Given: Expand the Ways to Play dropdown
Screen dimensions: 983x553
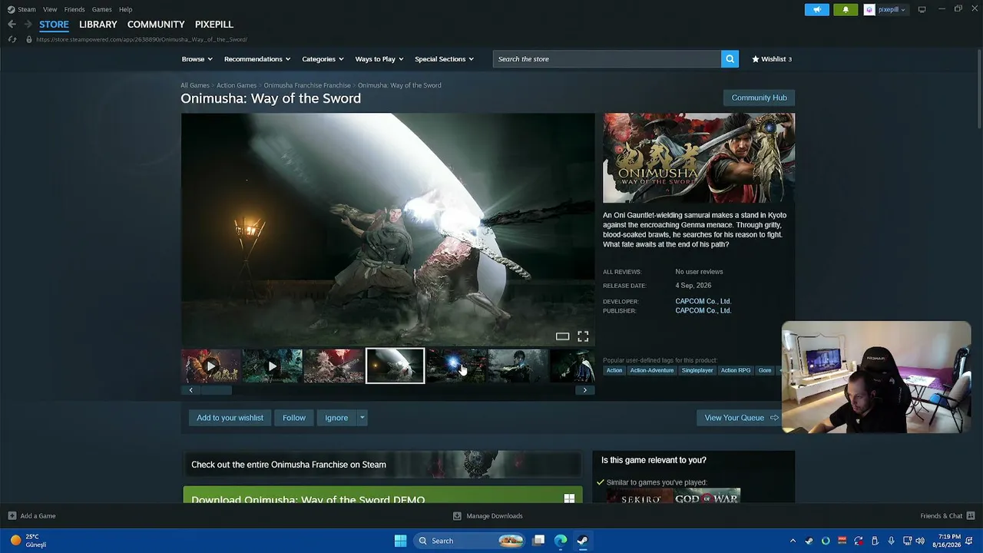Looking at the screenshot, I should pos(379,59).
